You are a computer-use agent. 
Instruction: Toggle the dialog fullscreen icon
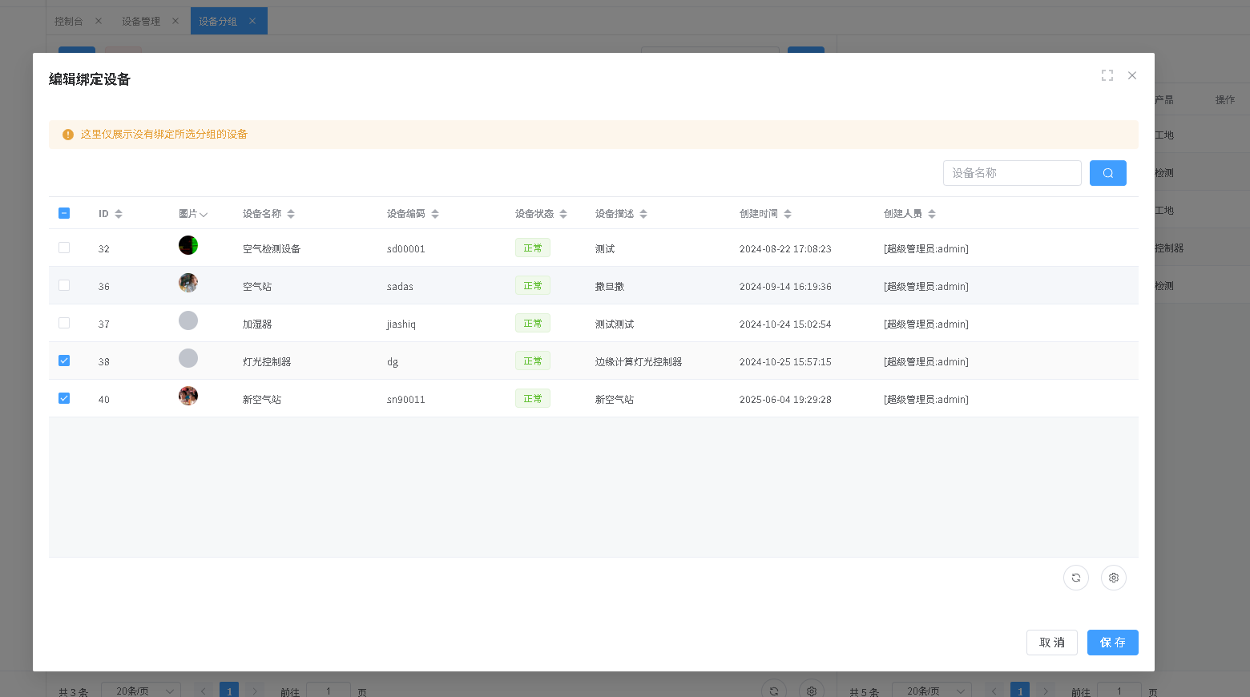[x=1107, y=75]
